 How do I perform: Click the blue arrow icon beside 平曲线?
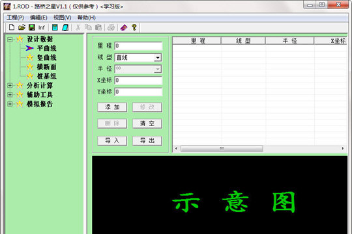(29, 48)
